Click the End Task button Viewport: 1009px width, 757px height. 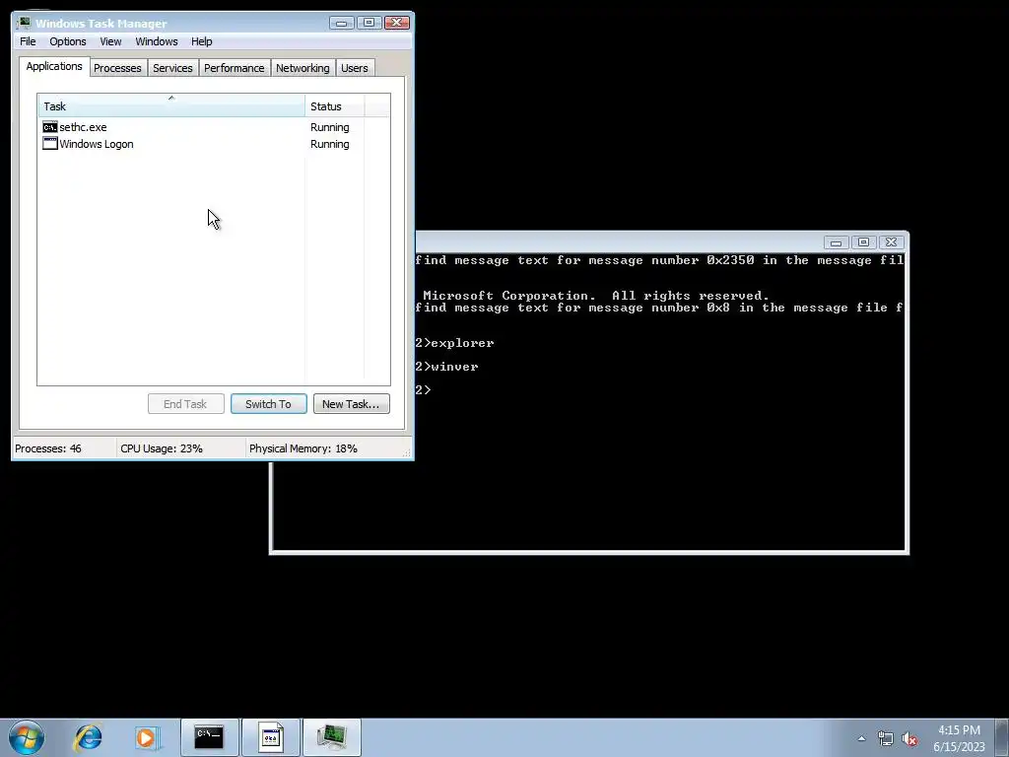coord(186,403)
